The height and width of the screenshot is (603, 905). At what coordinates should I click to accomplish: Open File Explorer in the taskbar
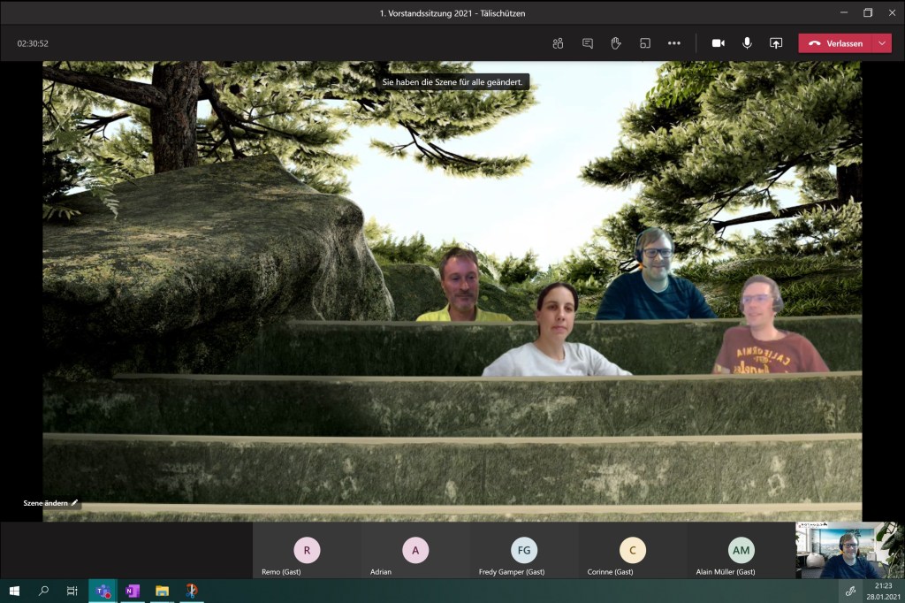click(162, 591)
